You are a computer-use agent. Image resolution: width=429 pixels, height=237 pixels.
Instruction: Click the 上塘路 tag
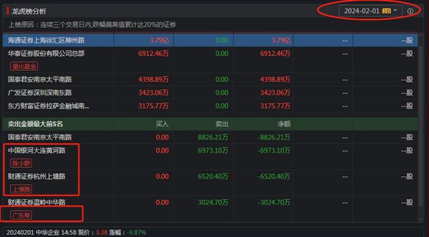point(21,189)
